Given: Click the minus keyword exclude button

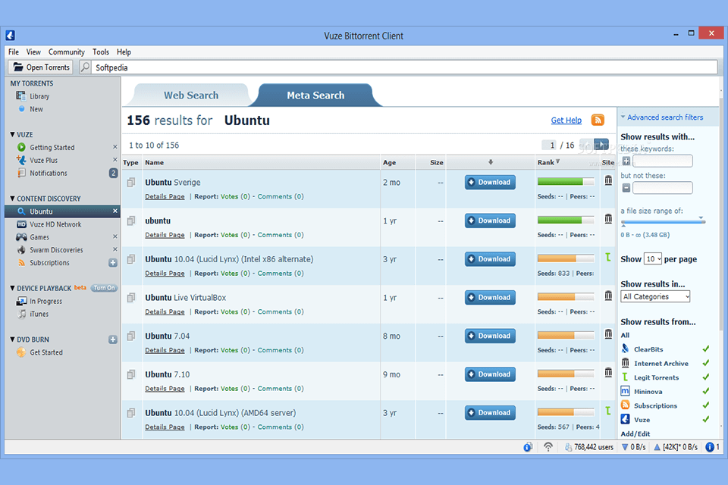Looking at the screenshot, I should (x=626, y=188).
